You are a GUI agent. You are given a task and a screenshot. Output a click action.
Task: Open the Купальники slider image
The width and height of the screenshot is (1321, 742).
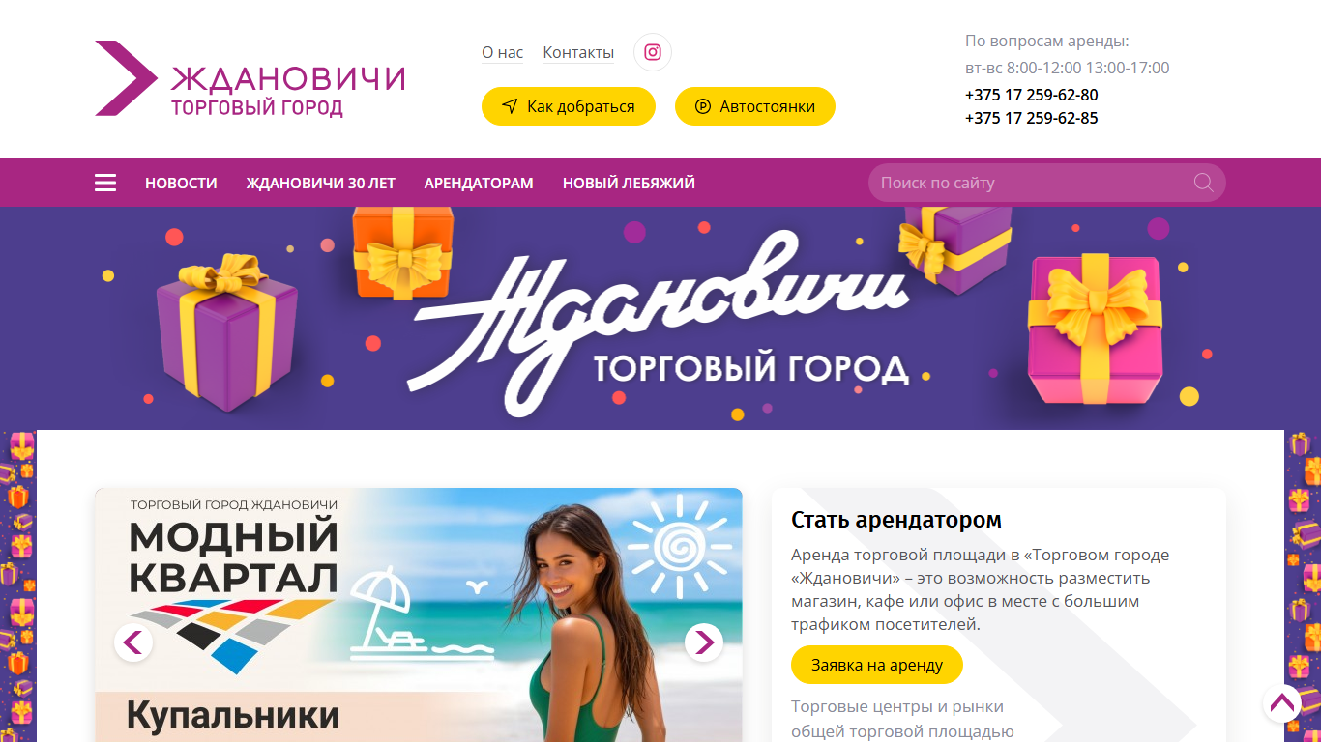coord(419,614)
